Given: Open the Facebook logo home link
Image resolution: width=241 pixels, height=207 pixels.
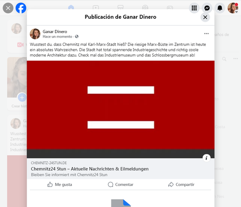Looking at the screenshot, I should [x=21, y=8].
